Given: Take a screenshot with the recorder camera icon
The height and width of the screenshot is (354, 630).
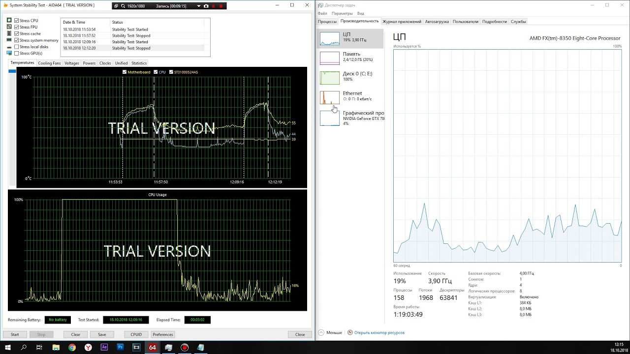Looking at the screenshot, I should pyautogui.click(x=206, y=6).
